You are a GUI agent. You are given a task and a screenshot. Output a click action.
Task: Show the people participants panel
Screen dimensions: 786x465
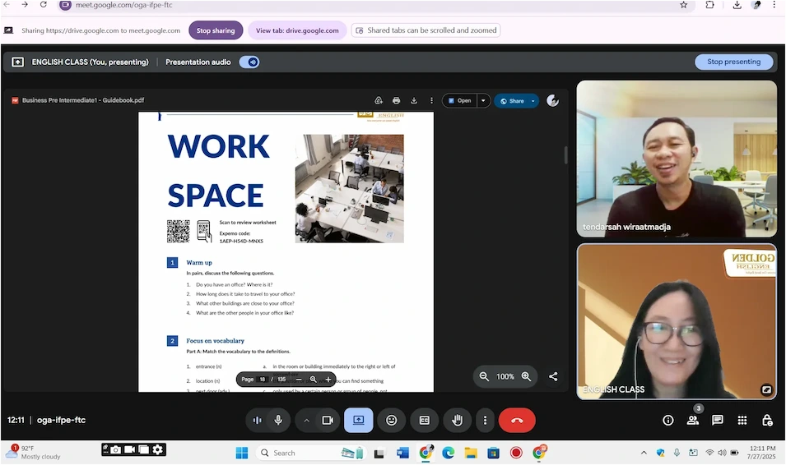click(693, 420)
